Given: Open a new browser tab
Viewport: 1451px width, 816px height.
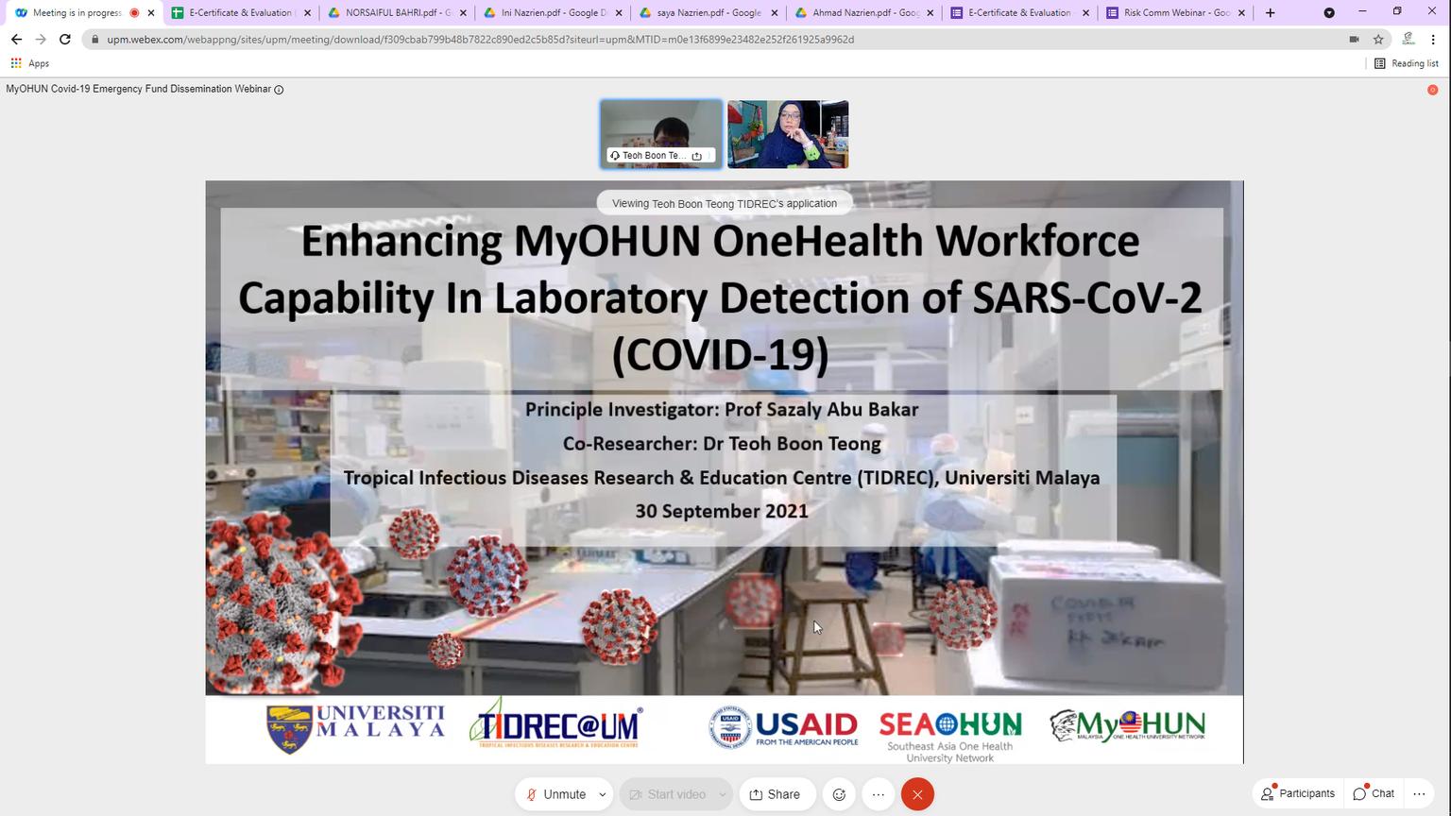Looking at the screenshot, I should click(x=1271, y=13).
